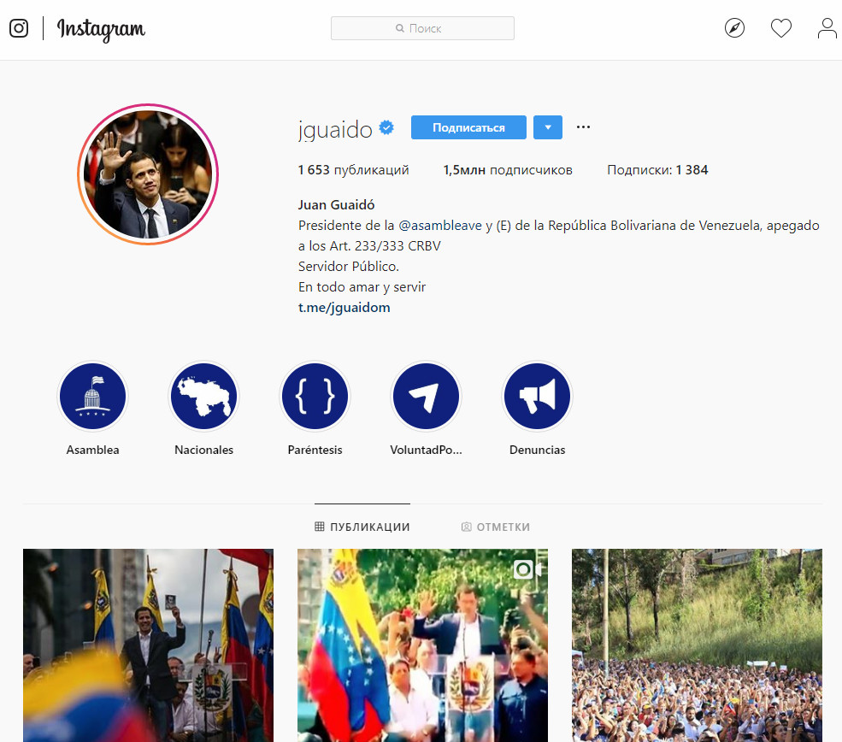
Task: Open the @asambleave mention link
Action: (440, 226)
